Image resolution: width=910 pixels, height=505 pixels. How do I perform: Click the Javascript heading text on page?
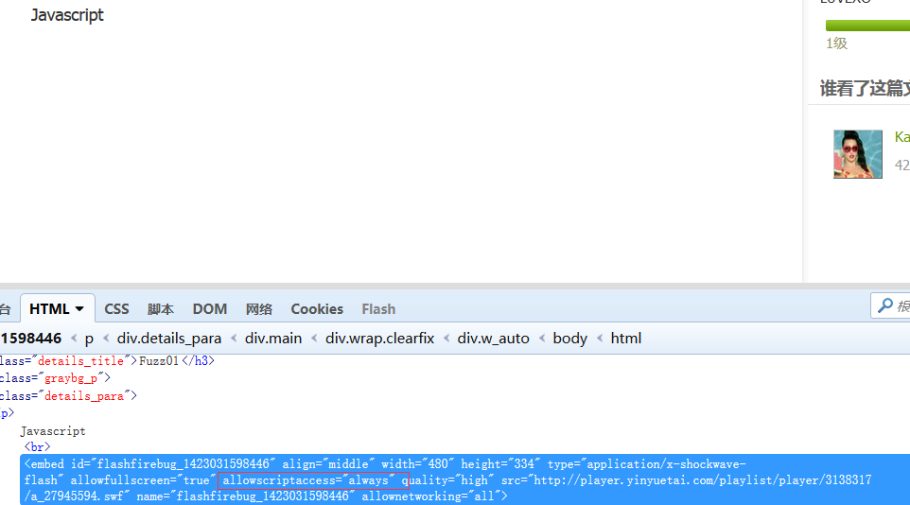click(67, 15)
